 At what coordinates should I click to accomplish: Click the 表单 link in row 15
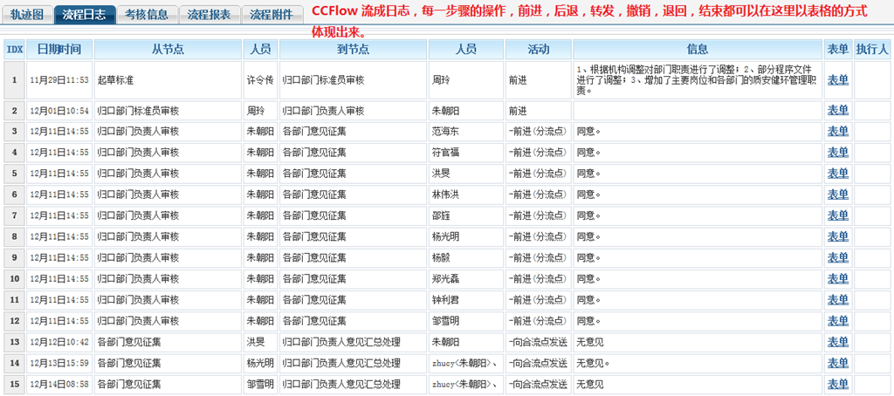[x=837, y=384]
